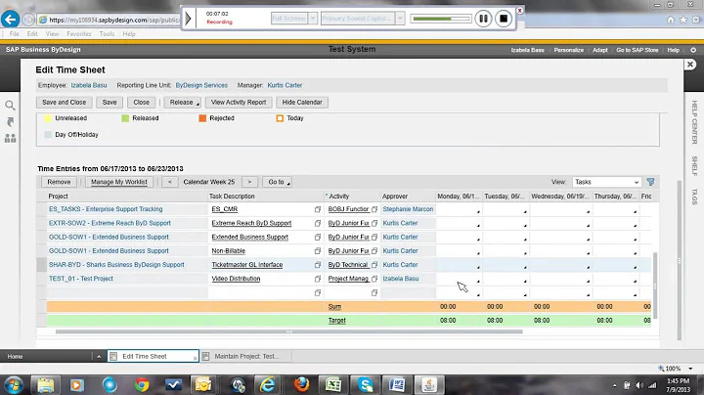The height and width of the screenshot is (395, 704).
Task: Open Internet Explorer favorites star
Action: click(x=682, y=20)
